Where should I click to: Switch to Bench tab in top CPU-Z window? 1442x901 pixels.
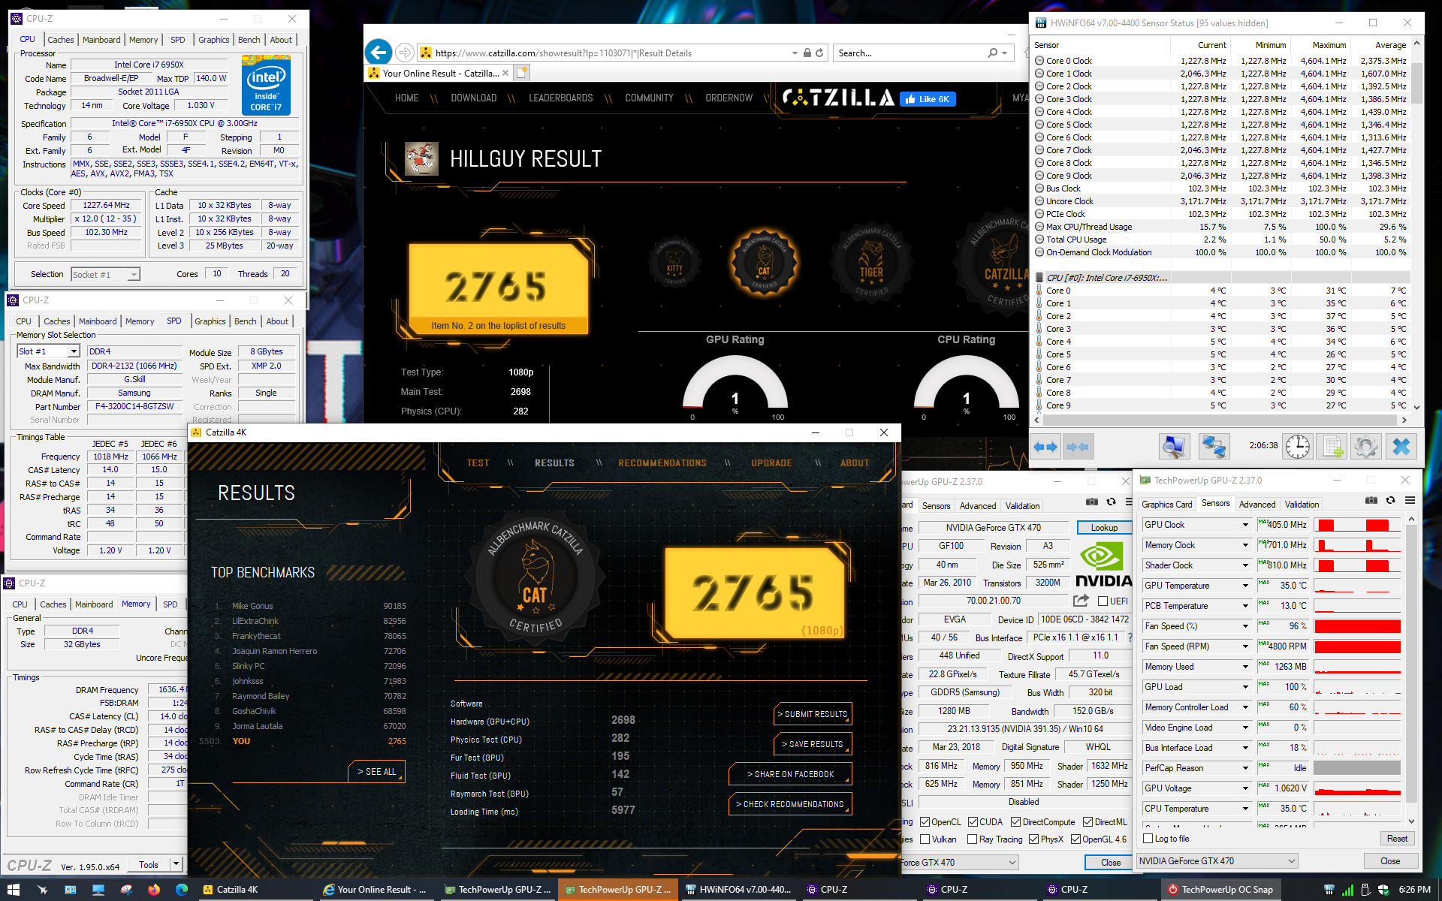click(249, 40)
